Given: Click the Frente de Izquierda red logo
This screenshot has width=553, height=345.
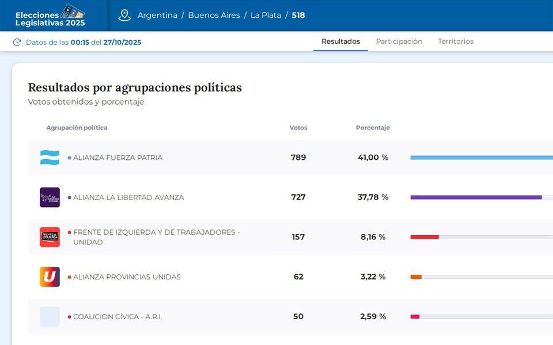Looking at the screenshot, I should [50, 237].
